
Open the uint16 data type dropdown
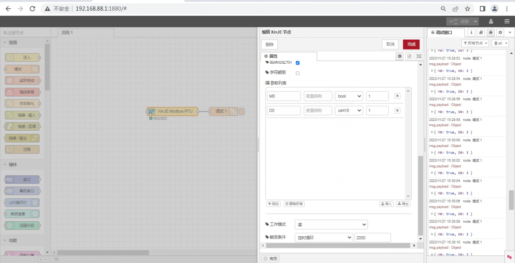pos(349,110)
